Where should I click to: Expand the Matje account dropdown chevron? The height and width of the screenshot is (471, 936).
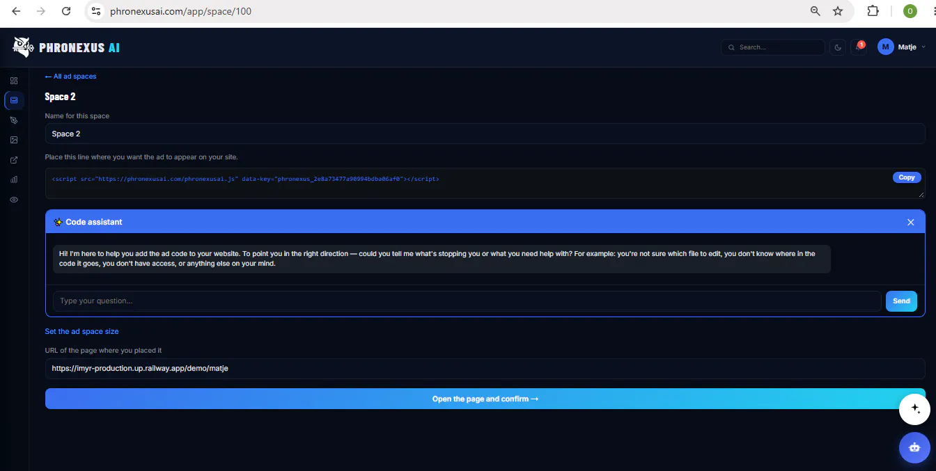pyautogui.click(x=923, y=47)
